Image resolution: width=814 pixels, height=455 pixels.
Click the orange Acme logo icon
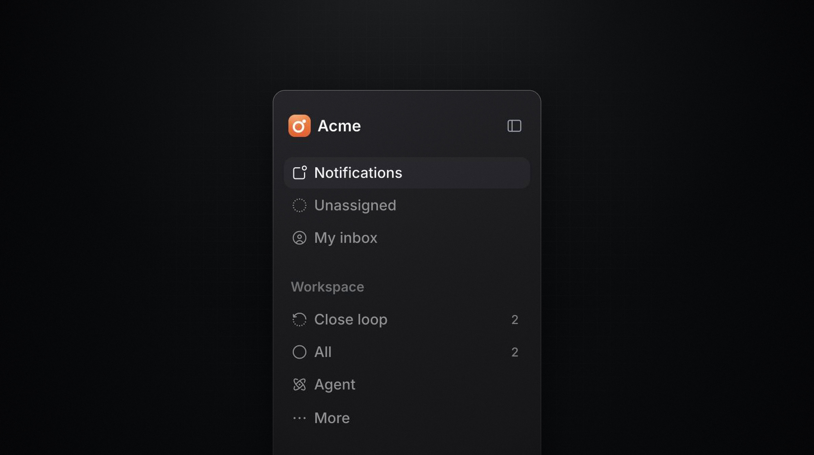(x=299, y=126)
